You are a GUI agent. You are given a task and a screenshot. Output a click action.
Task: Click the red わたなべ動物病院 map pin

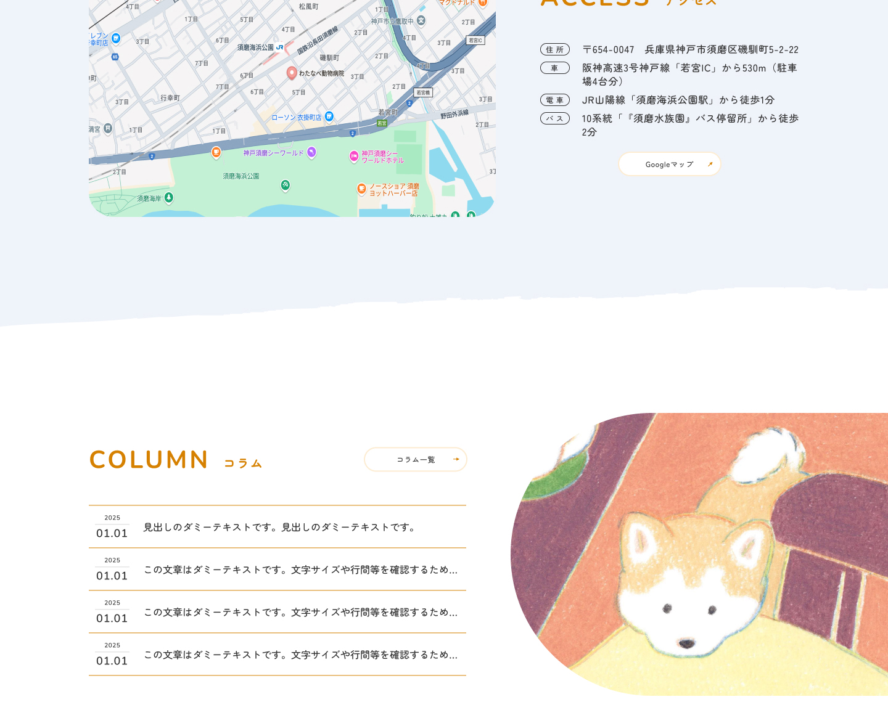(292, 73)
